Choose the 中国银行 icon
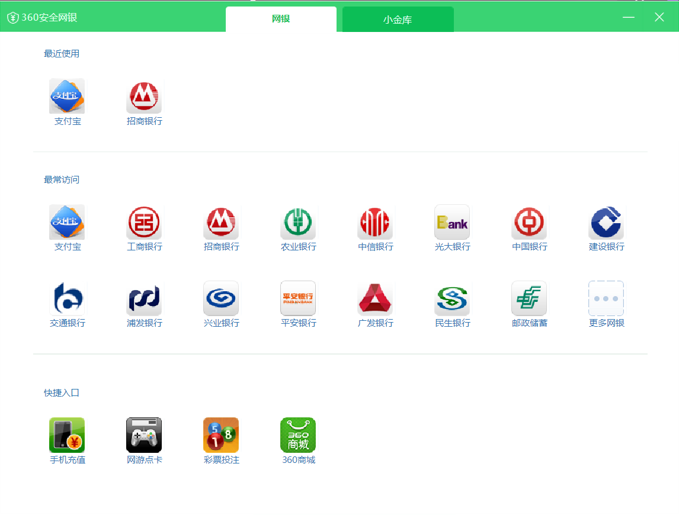Screen dimensions: 679x515 pos(530,222)
